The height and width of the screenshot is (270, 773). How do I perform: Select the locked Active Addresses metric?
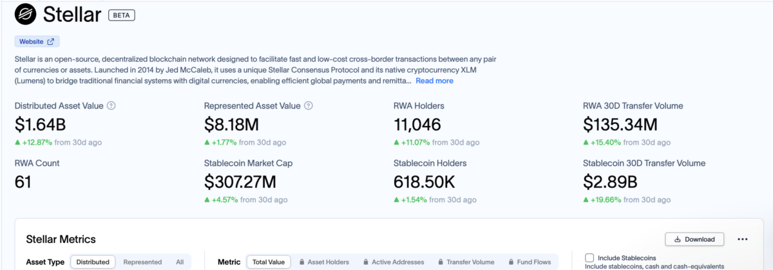coord(394,262)
